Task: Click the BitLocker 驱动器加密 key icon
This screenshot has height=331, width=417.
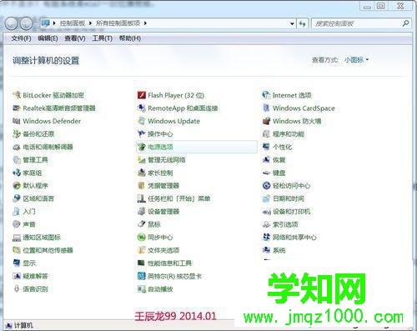Action: point(17,95)
